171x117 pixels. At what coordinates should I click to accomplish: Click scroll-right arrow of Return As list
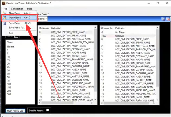coord(92,103)
